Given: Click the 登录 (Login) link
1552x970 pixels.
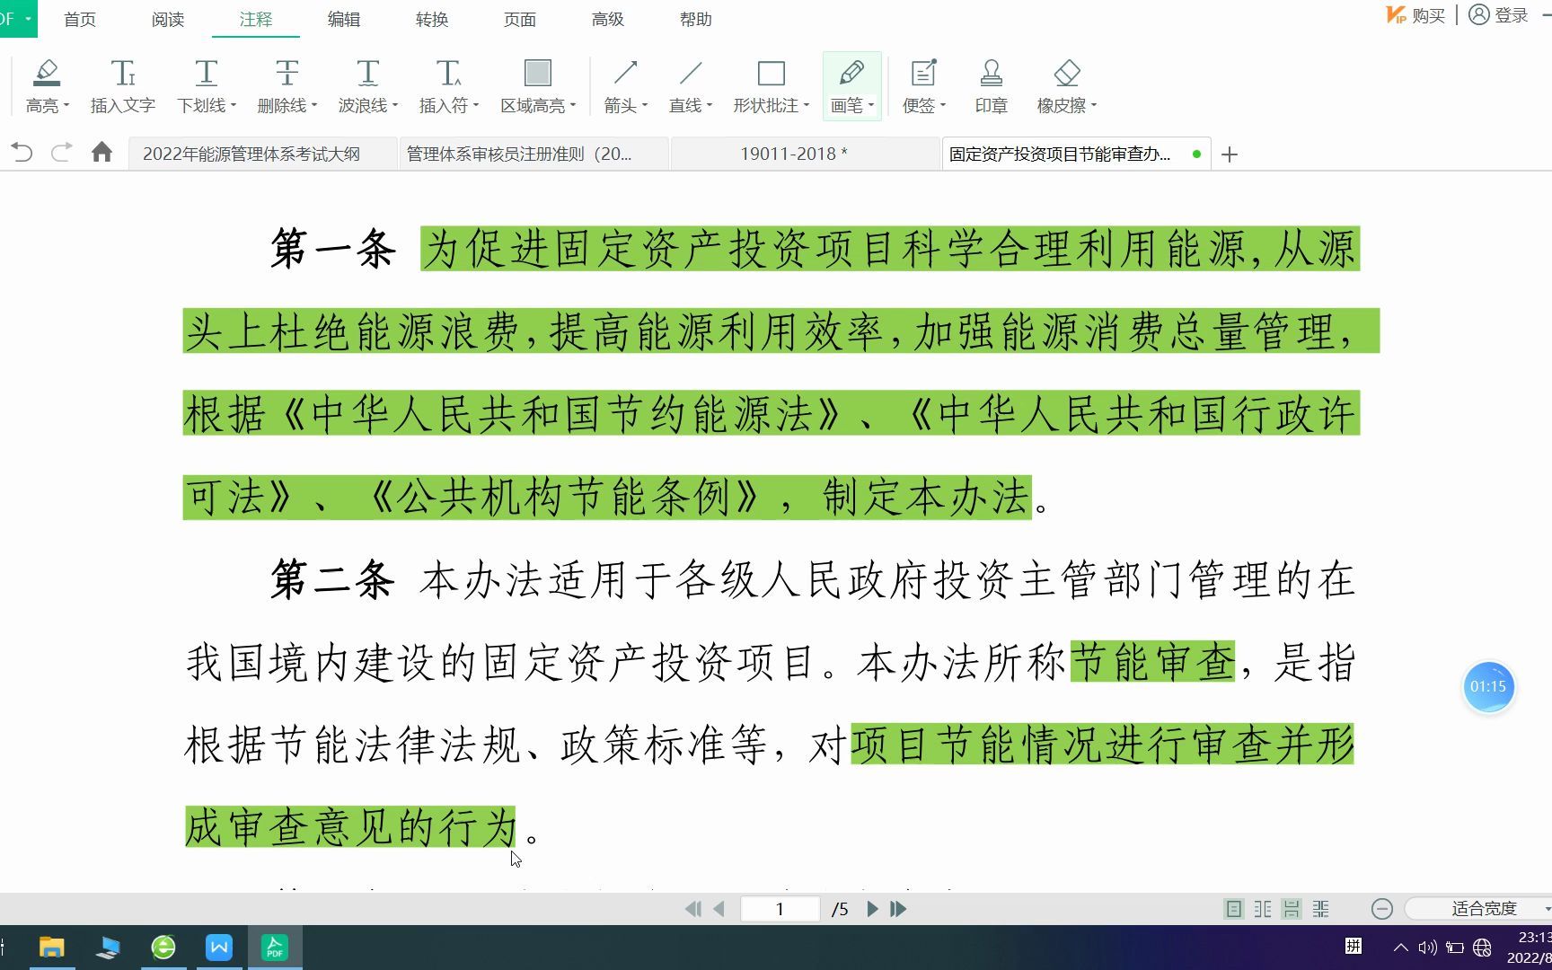Looking at the screenshot, I should [1508, 15].
